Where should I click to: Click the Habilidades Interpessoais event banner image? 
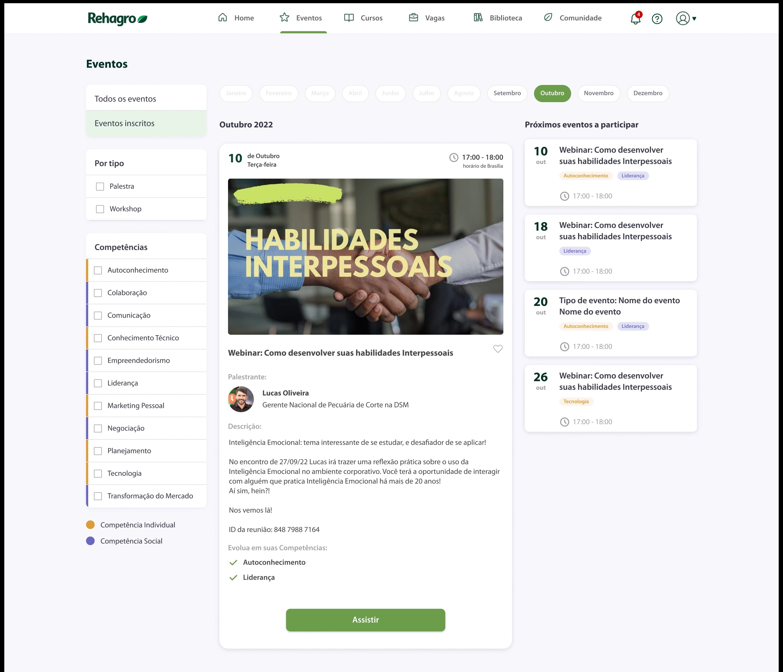[x=365, y=256]
